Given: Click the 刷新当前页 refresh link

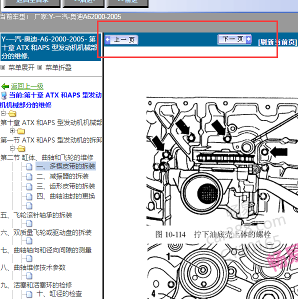Looking at the screenshot, I should click(277, 42).
